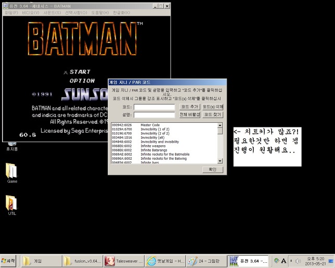Expand the hidden system tray icons
The width and height of the screenshot is (335, 268).
point(291,261)
